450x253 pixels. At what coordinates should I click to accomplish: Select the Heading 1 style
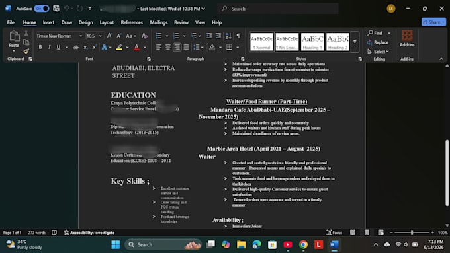(312, 42)
